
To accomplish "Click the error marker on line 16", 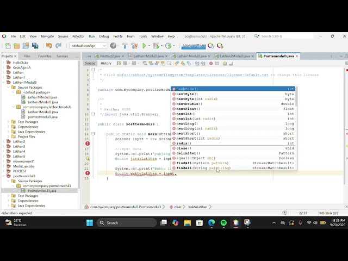I will click(x=88, y=144).
